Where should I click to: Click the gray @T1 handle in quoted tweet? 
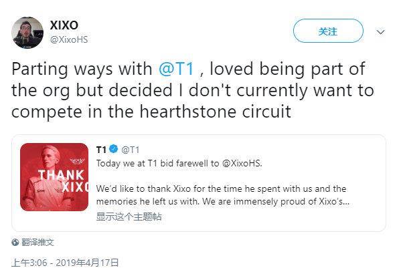click(x=130, y=149)
